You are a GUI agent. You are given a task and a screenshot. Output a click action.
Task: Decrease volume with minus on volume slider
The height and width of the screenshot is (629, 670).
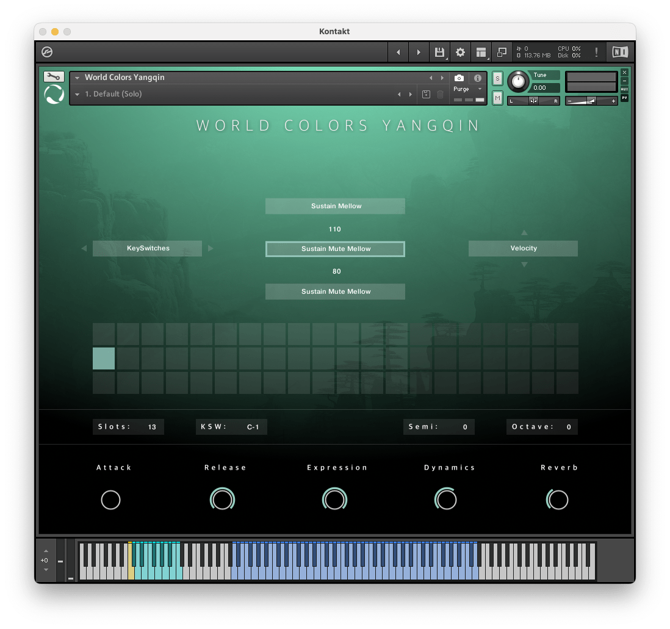click(x=569, y=101)
